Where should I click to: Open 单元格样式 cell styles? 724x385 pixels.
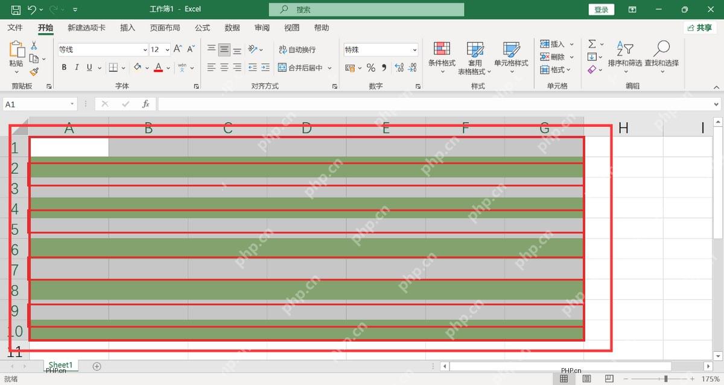[511, 58]
